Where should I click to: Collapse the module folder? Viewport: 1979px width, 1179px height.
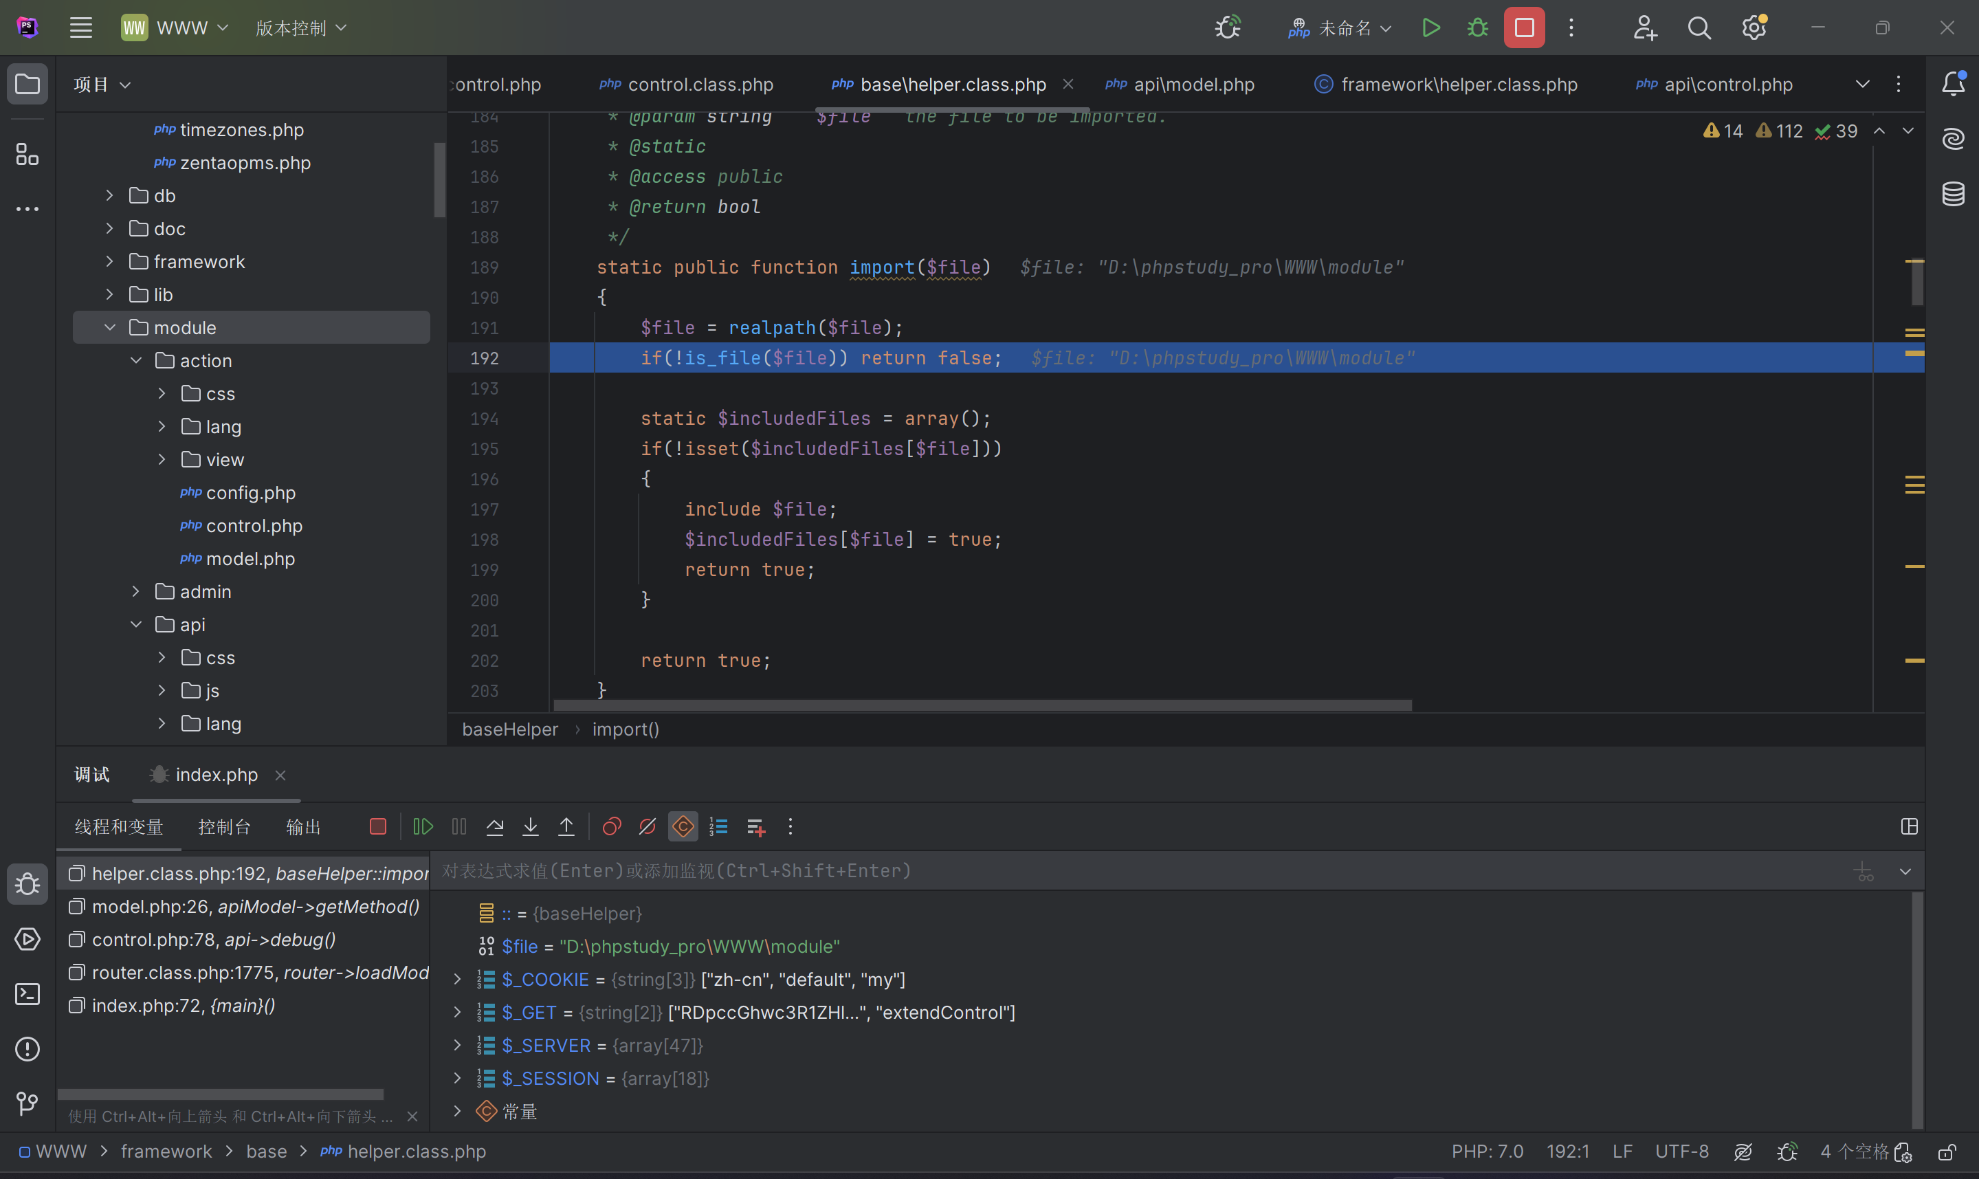tap(109, 327)
